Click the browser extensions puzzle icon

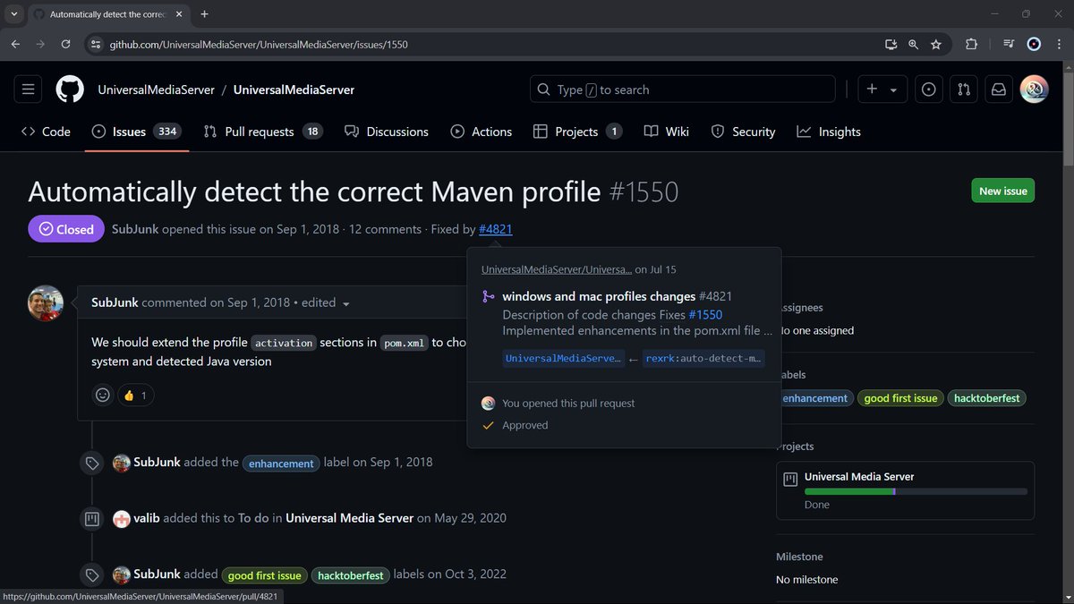[969, 43]
